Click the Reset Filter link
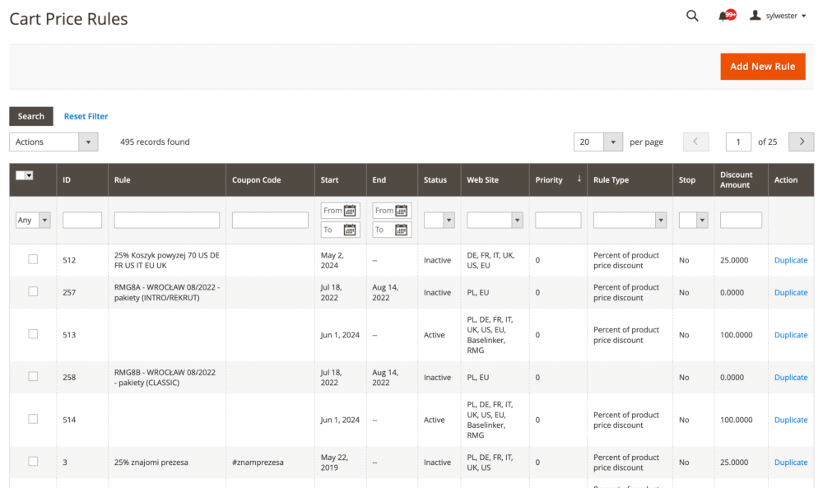Image resolution: width=823 pixels, height=488 pixels. [x=86, y=116]
